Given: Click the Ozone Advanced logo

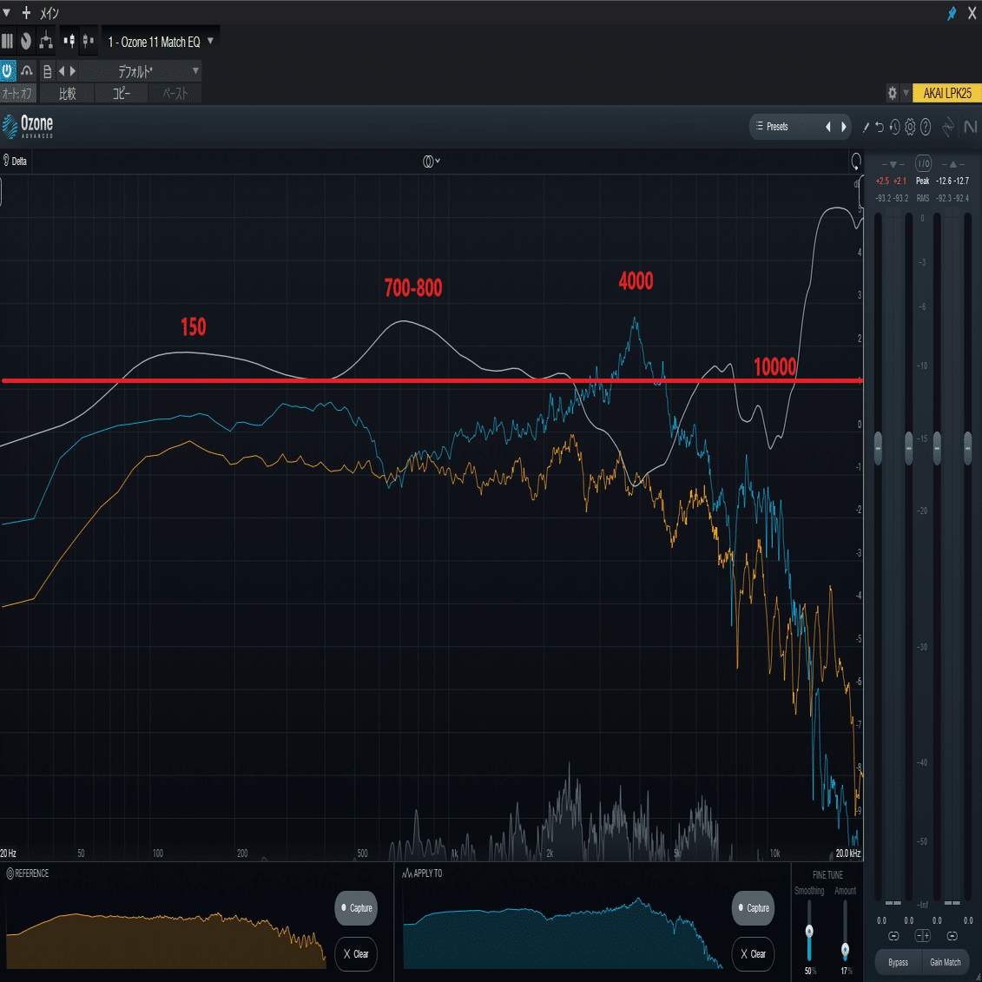Looking at the screenshot, I should click(28, 126).
